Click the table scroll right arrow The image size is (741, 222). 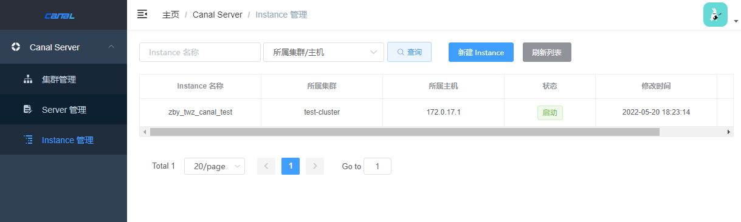pos(729,132)
